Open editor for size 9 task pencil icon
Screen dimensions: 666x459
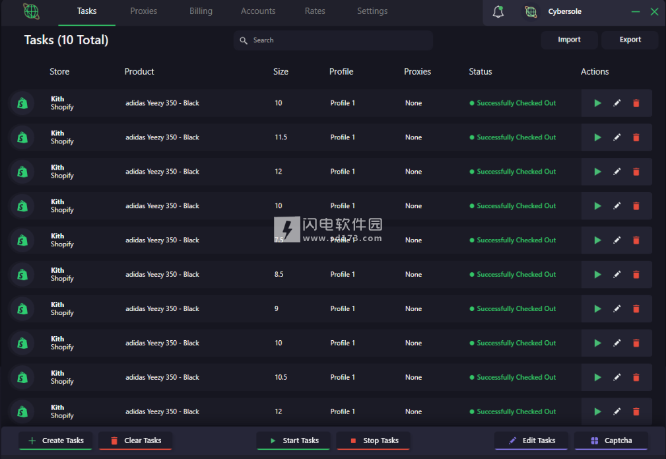[616, 309]
